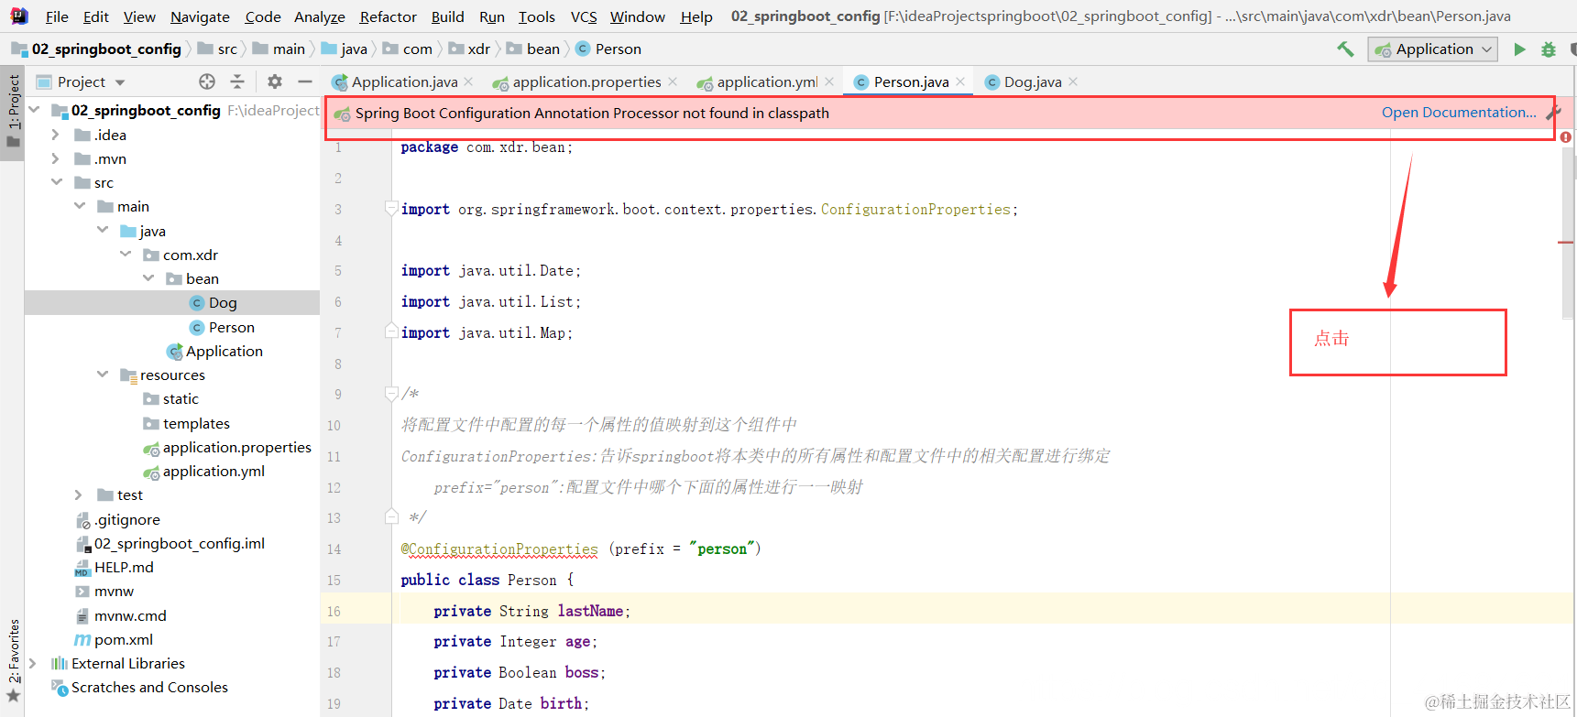Open the Tools menu
Viewport: 1577px width, 717px height.
point(537,16)
